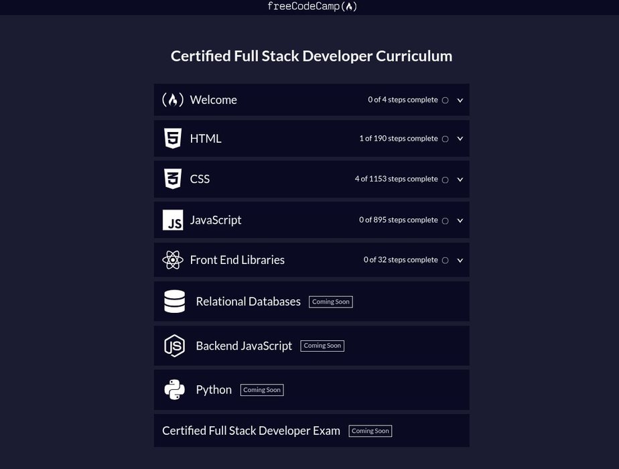This screenshot has width=619, height=469.
Task: Expand the HTML section chevron
Action: pyautogui.click(x=460, y=139)
